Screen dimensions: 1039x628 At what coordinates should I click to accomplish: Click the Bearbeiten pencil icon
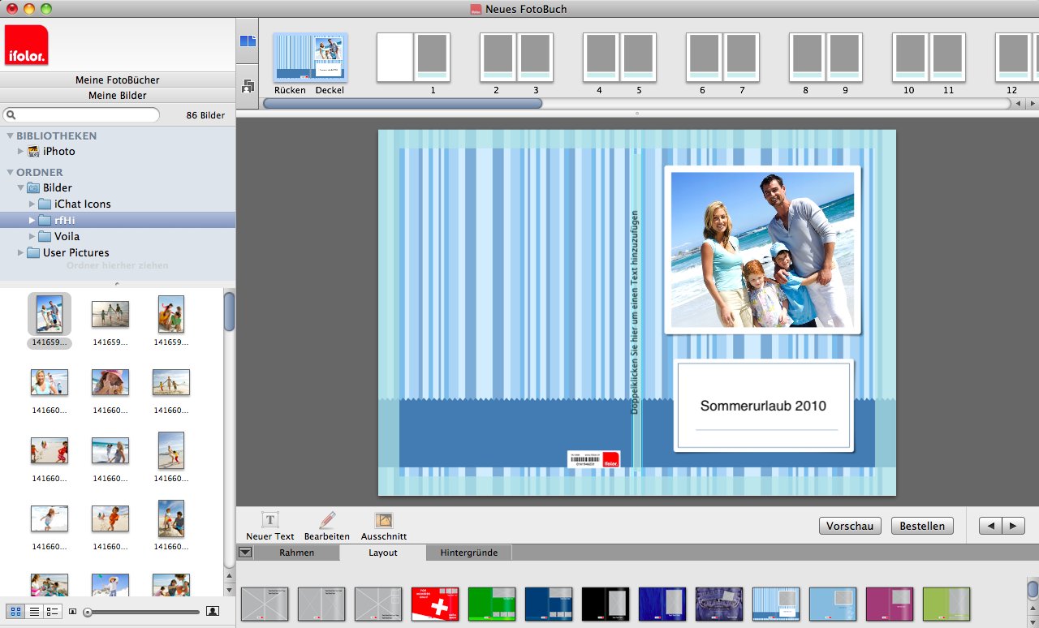327,520
